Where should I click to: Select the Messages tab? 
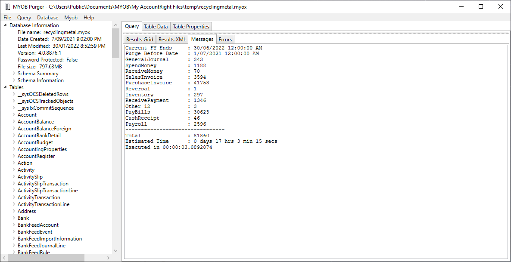tap(203, 39)
